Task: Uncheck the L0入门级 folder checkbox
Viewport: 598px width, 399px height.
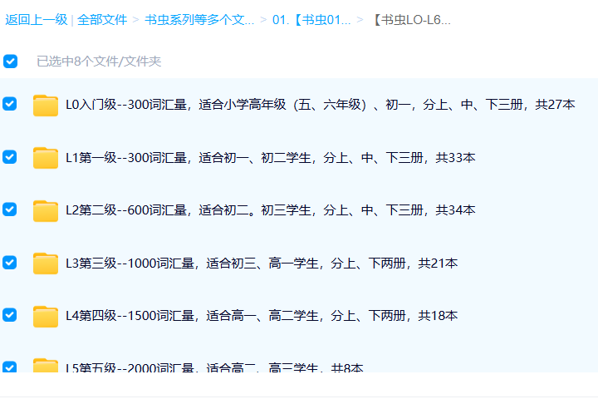Action: pyautogui.click(x=10, y=104)
